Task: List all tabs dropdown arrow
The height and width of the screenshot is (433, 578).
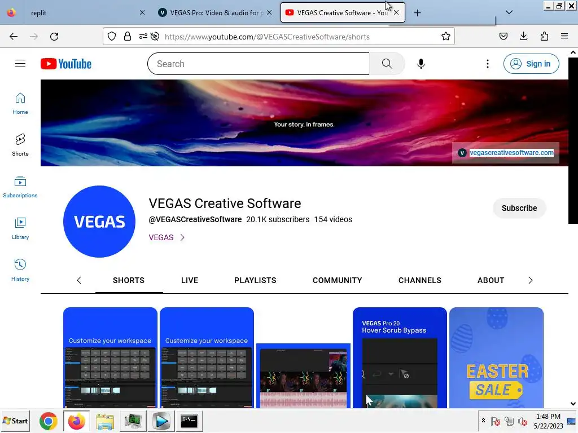Action: click(509, 12)
